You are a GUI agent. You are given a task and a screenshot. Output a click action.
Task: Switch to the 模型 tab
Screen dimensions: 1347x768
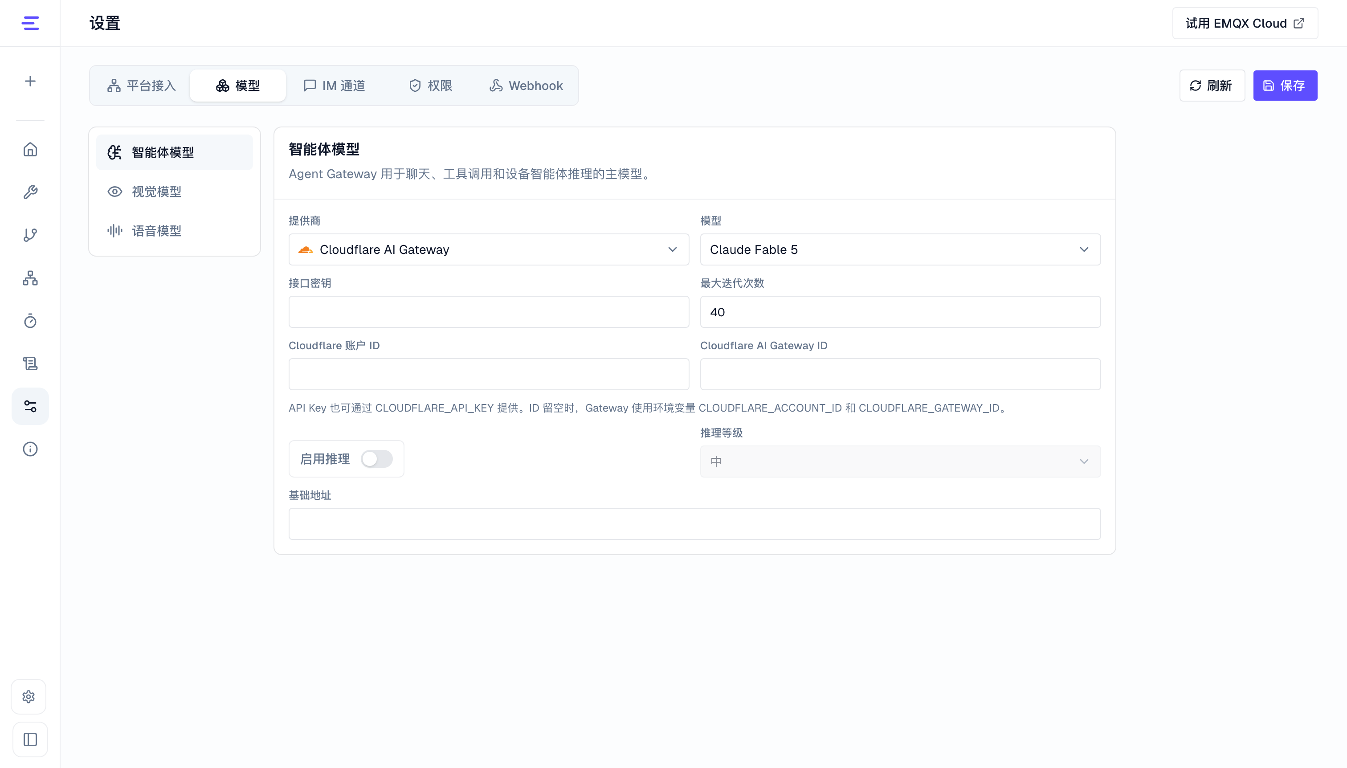click(x=238, y=86)
